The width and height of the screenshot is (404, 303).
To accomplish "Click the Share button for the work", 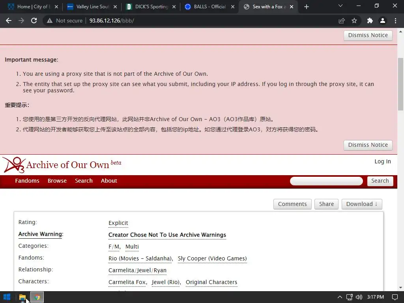I will pos(326,204).
